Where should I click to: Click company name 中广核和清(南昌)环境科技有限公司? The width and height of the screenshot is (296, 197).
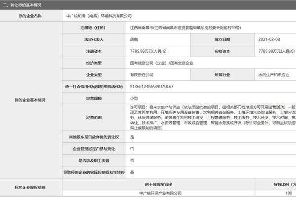96,16
